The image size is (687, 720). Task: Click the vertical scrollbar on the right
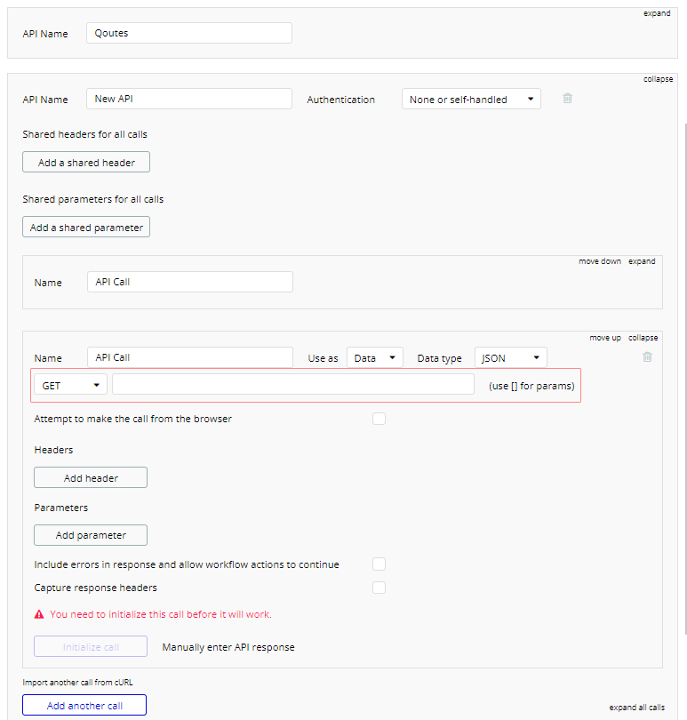tap(685, 379)
